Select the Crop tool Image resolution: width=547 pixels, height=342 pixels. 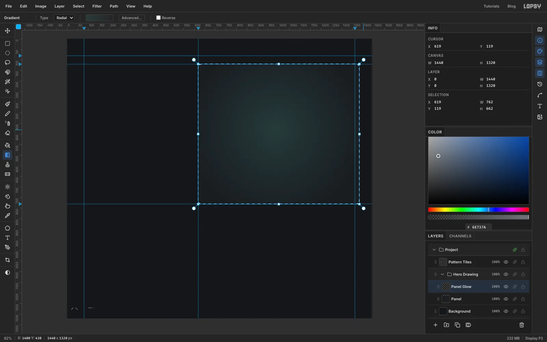(x=8, y=260)
